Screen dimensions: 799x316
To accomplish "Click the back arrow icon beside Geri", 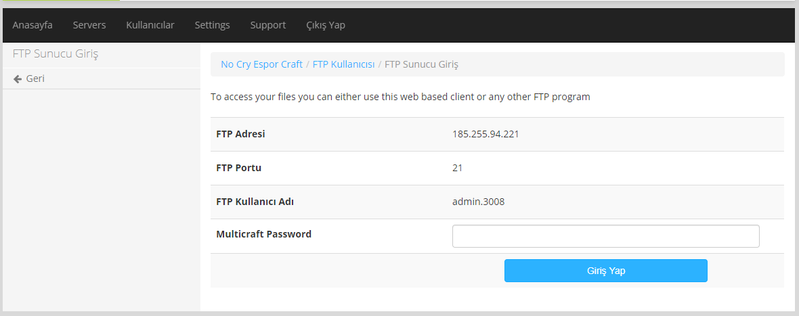I will (18, 79).
